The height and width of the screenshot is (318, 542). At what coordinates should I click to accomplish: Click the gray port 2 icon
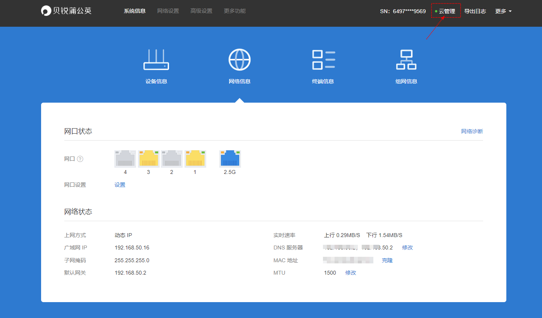click(x=172, y=159)
